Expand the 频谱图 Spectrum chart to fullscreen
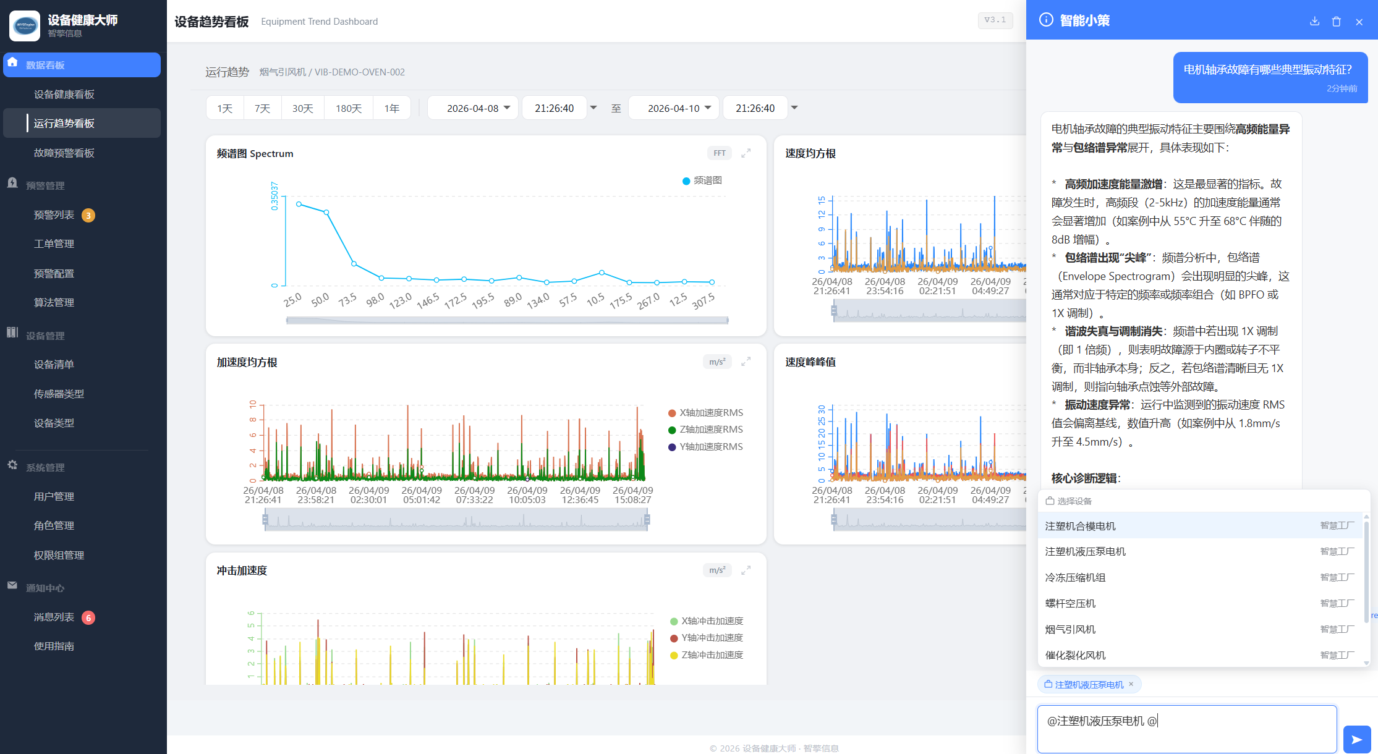 [746, 153]
